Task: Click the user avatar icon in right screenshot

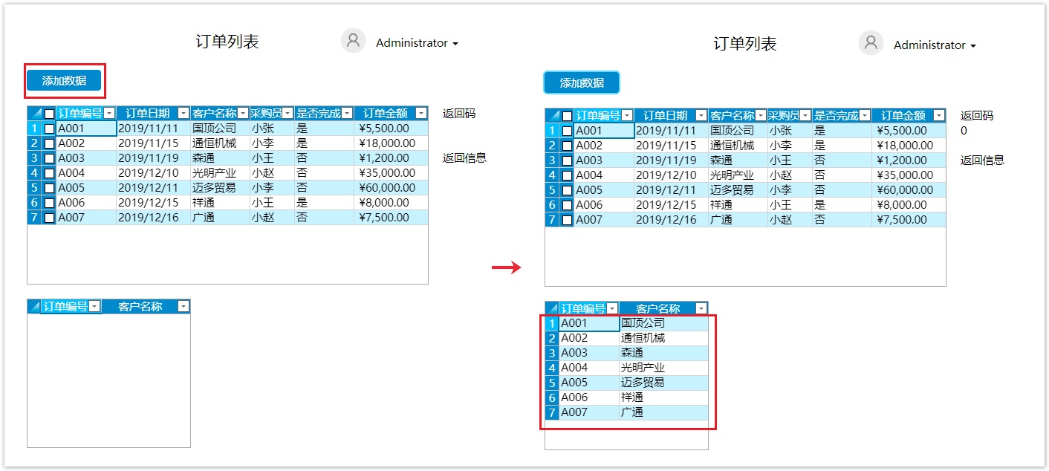Action: tap(871, 43)
